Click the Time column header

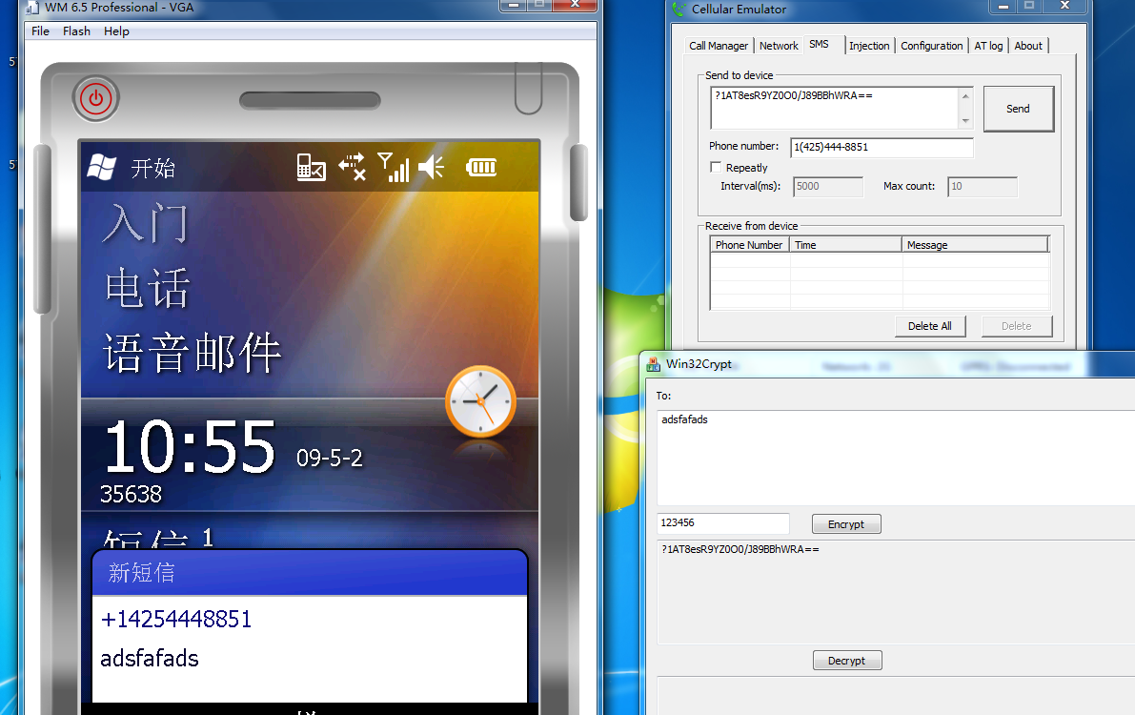(845, 245)
